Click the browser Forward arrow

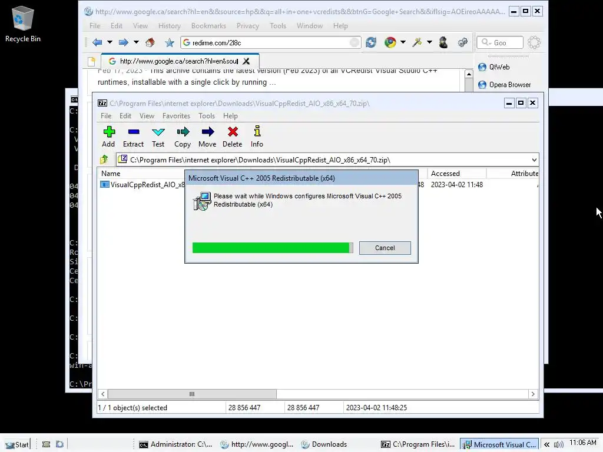[x=124, y=42]
